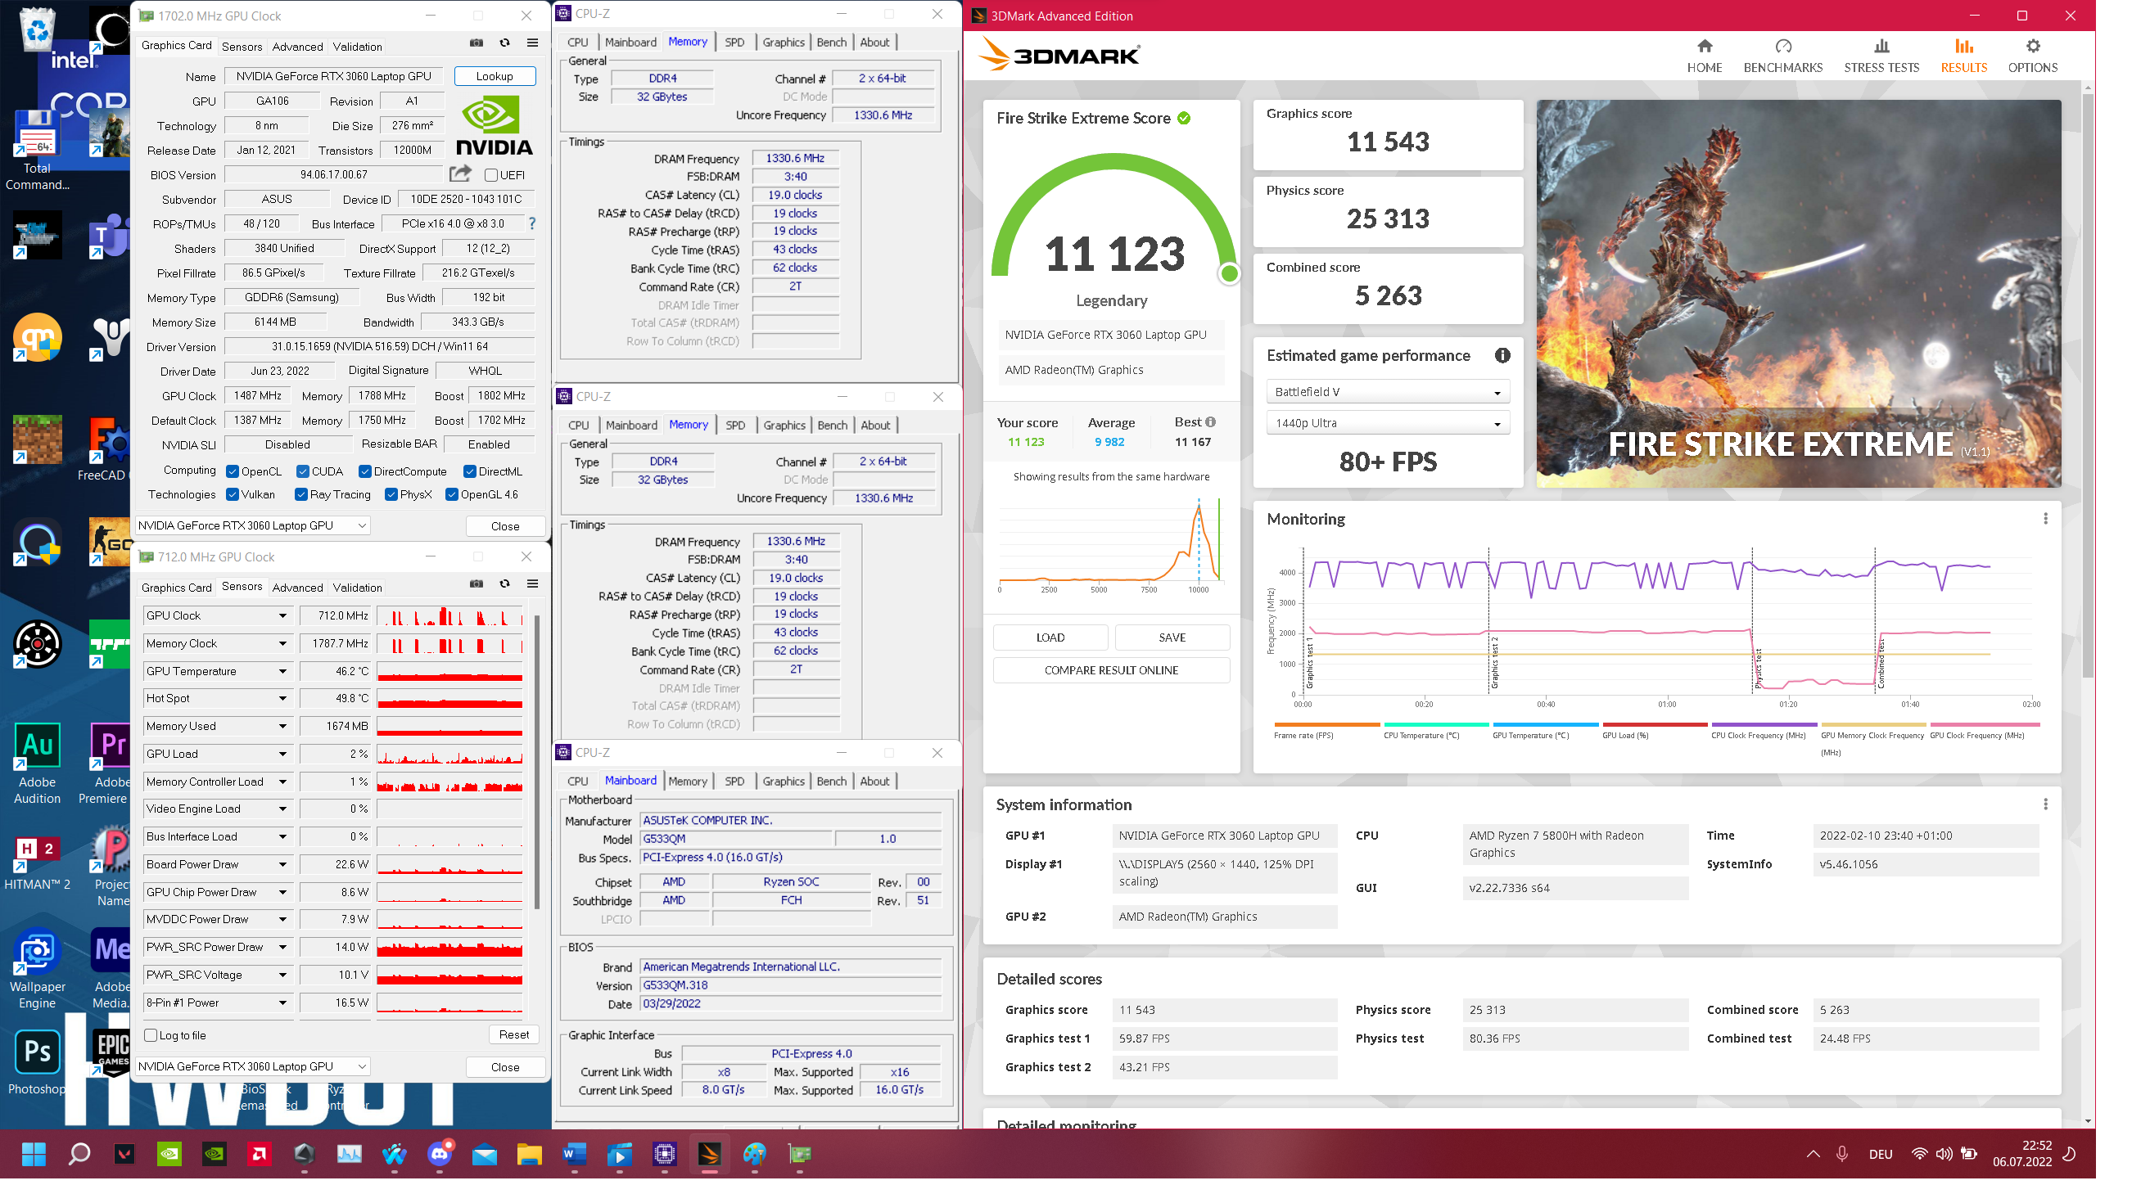The height and width of the screenshot is (1185, 2132).
Task: Expand Memory Clock sensor dropdown arrow
Action: pos(282,643)
